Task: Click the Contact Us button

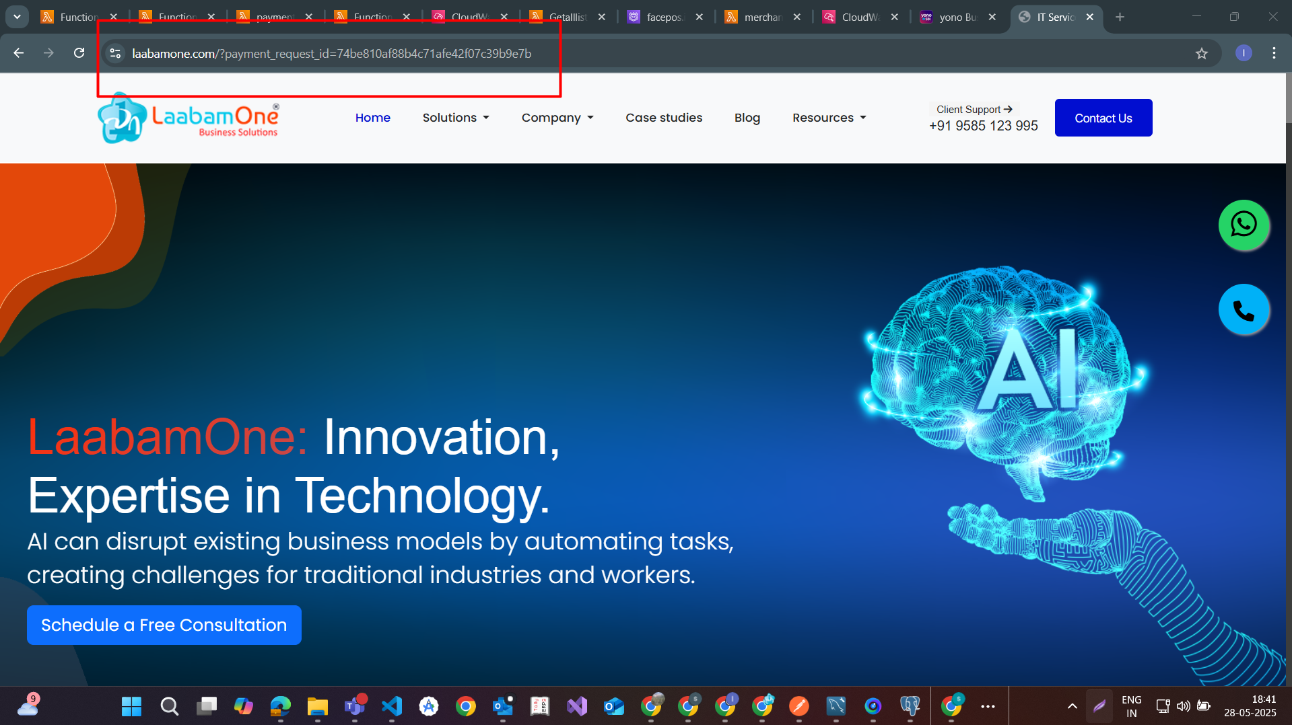Action: 1103,118
